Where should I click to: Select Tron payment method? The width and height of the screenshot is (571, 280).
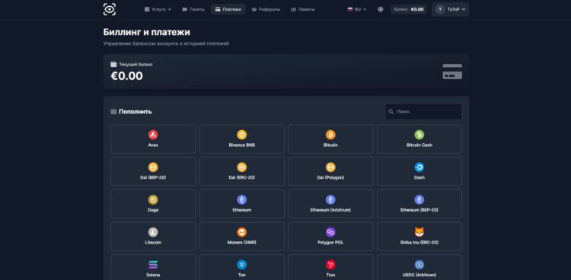pyautogui.click(x=330, y=267)
